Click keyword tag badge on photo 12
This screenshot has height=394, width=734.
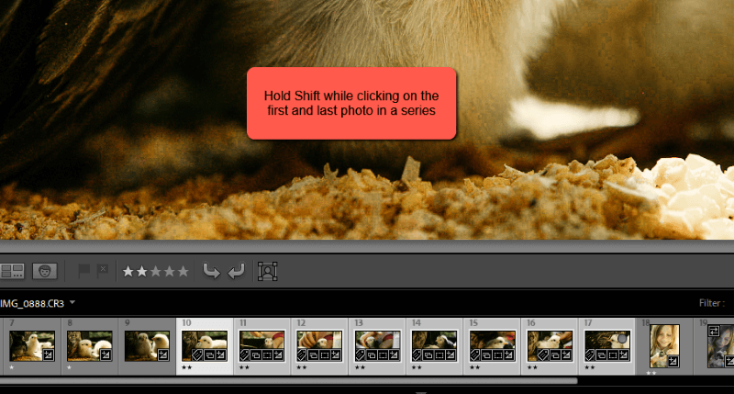click(x=302, y=355)
